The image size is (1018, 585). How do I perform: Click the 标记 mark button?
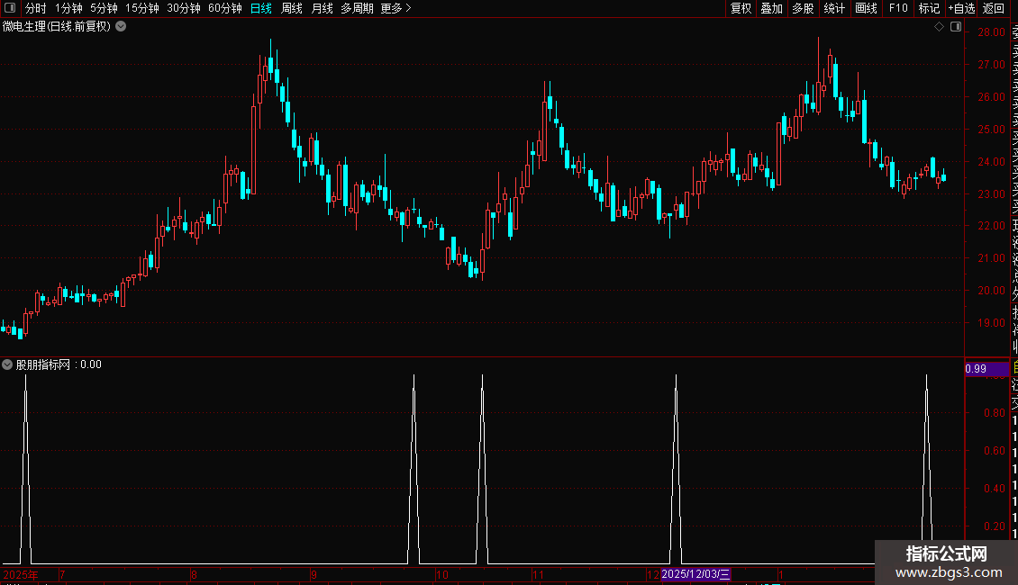click(929, 8)
